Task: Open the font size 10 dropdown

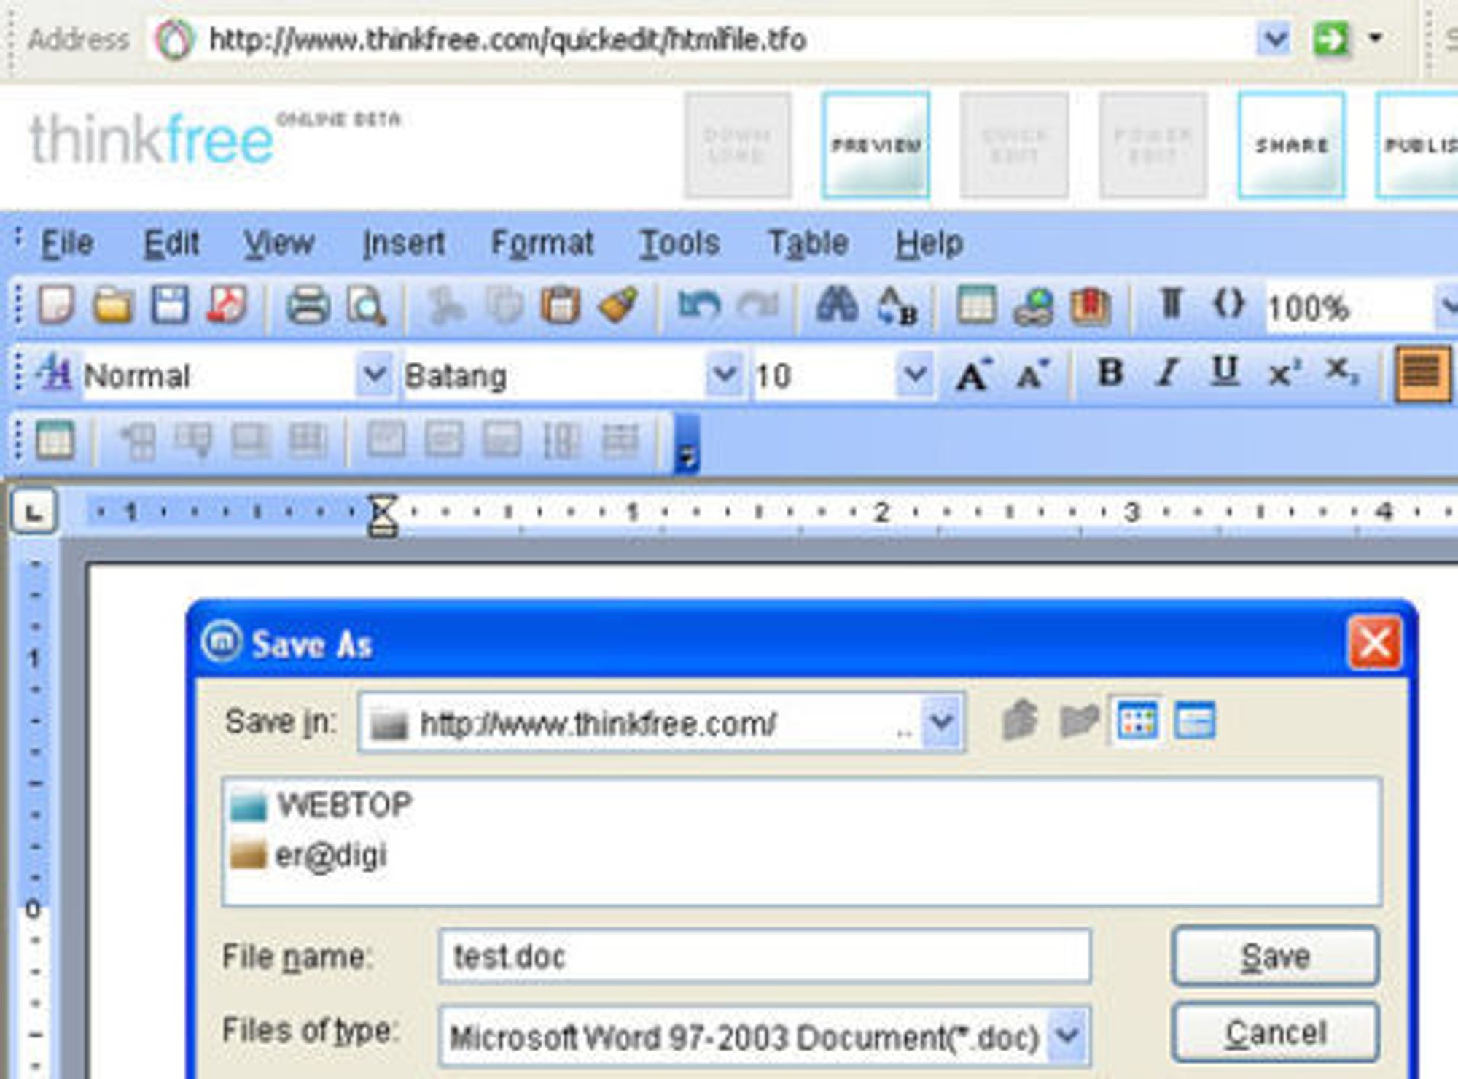Action: 914,375
